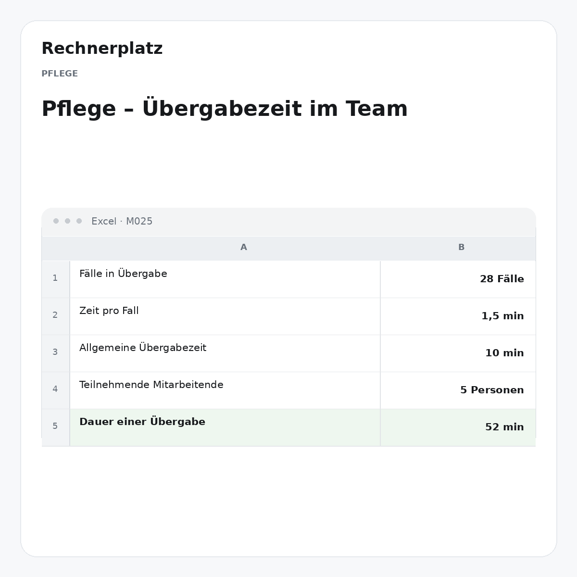Open the PFLEGE category label
Screen dimensions: 577x577
pyautogui.click(x=60, y=74)
